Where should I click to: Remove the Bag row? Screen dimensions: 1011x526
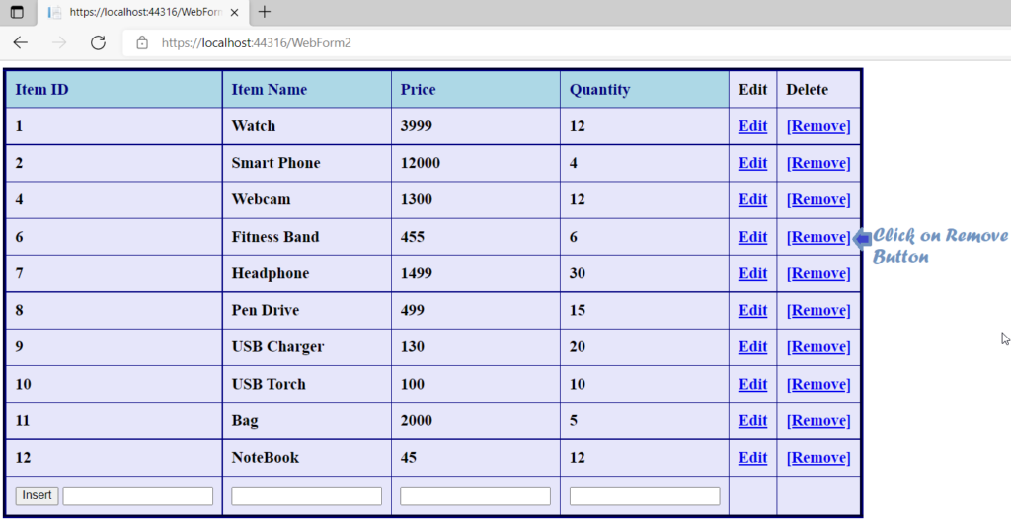click(818, 421)
